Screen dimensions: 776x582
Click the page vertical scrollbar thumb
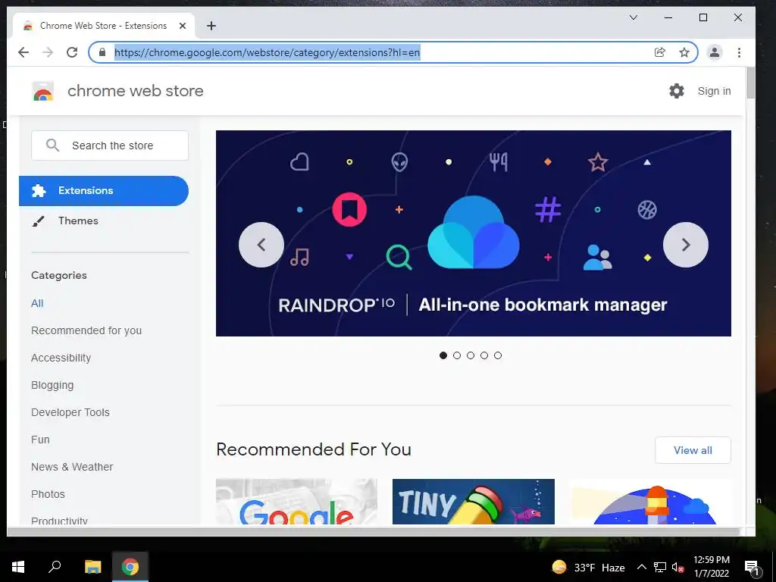(751, 83)
